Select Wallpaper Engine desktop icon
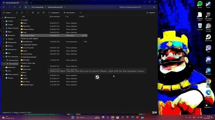This screenshot has height=120, width=215. pyautogui.click(x=200, y=16)
